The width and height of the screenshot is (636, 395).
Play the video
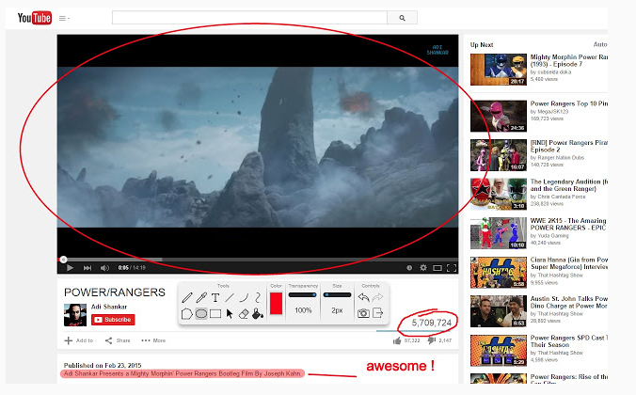(70, 268)
